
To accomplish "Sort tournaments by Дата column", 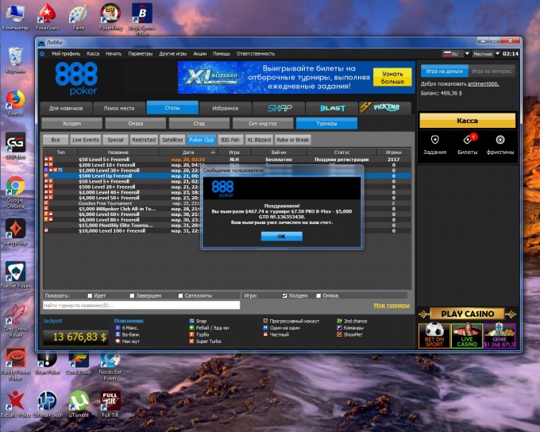I will [188, 152].
